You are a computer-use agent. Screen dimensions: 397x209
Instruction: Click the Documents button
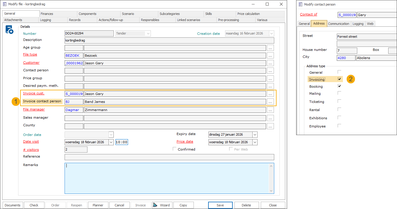[13, 205]
